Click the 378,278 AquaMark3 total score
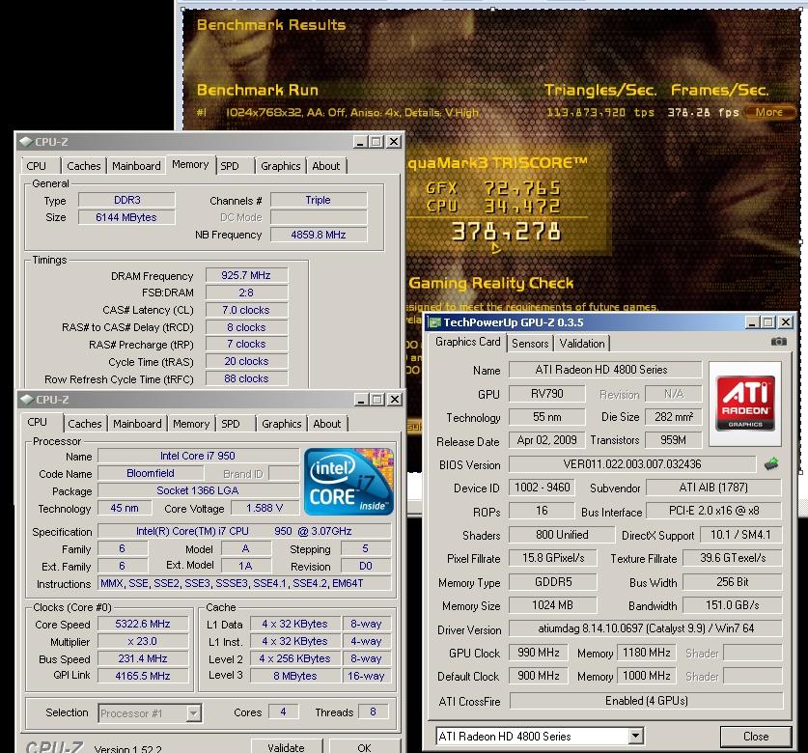The image size is (808, 753). coord(506,232)
